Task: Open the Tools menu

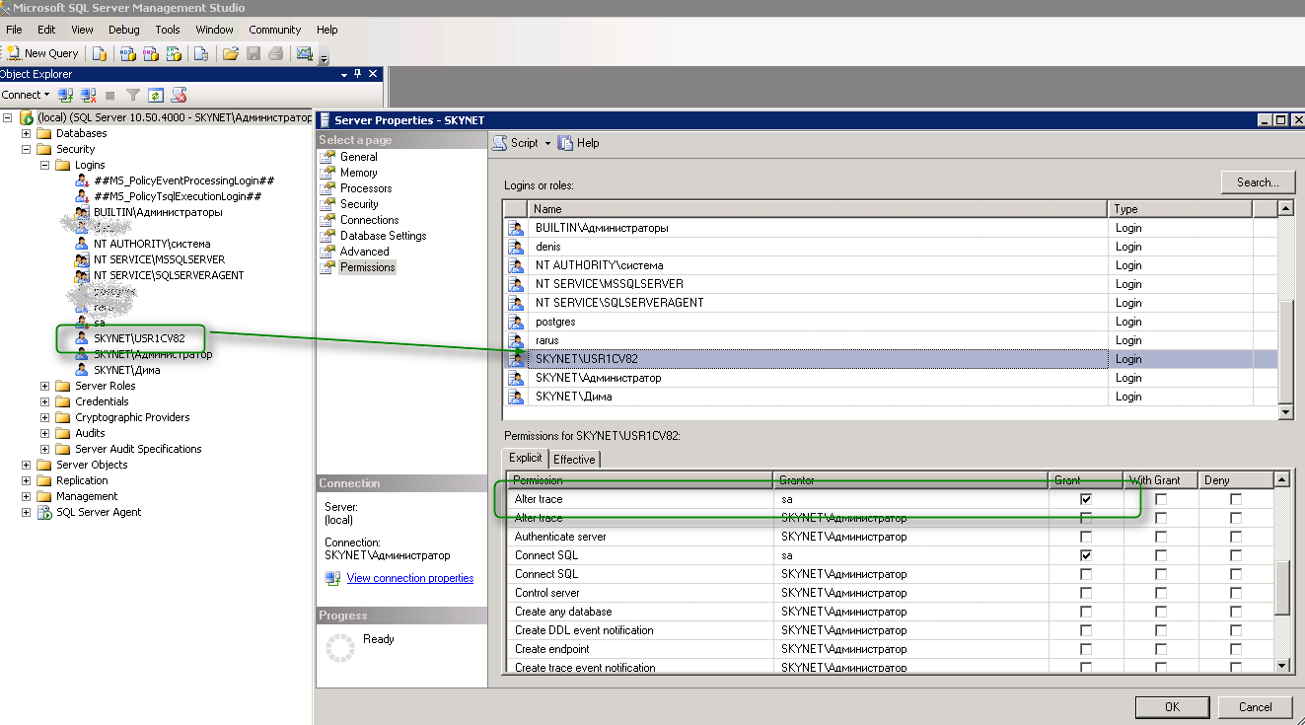Action: point(168,30)
